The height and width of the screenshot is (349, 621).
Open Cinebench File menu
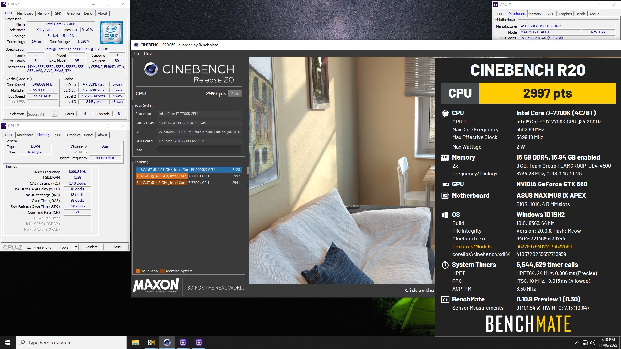coord(136,53)
